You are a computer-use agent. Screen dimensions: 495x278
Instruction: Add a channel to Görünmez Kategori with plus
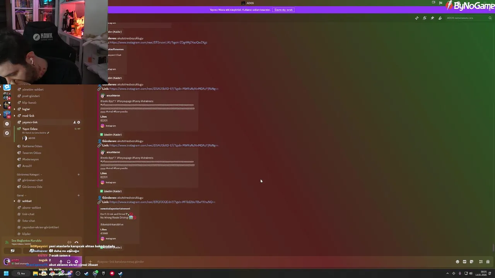point(79,175)
